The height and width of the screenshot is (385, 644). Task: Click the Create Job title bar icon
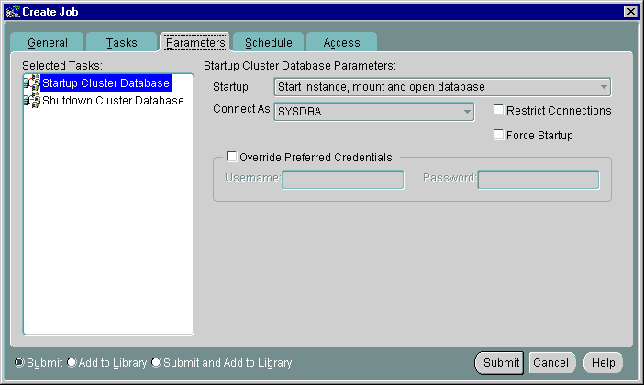pyautogui.click(x=11, y=10)
